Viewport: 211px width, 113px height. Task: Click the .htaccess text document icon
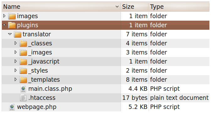tap(23, 98)
